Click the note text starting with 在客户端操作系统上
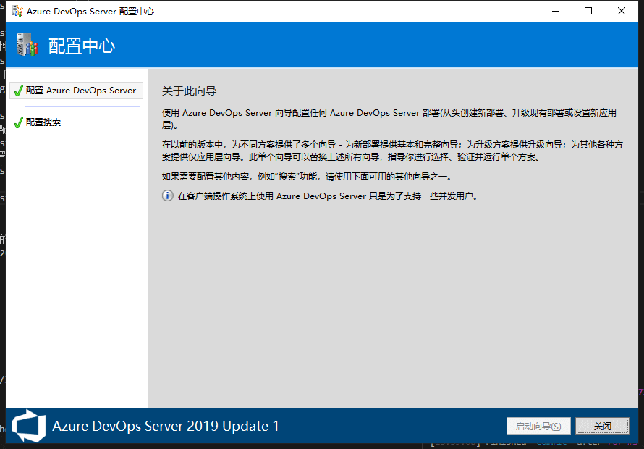Screen dimensions: 644x449 (328, 196)
